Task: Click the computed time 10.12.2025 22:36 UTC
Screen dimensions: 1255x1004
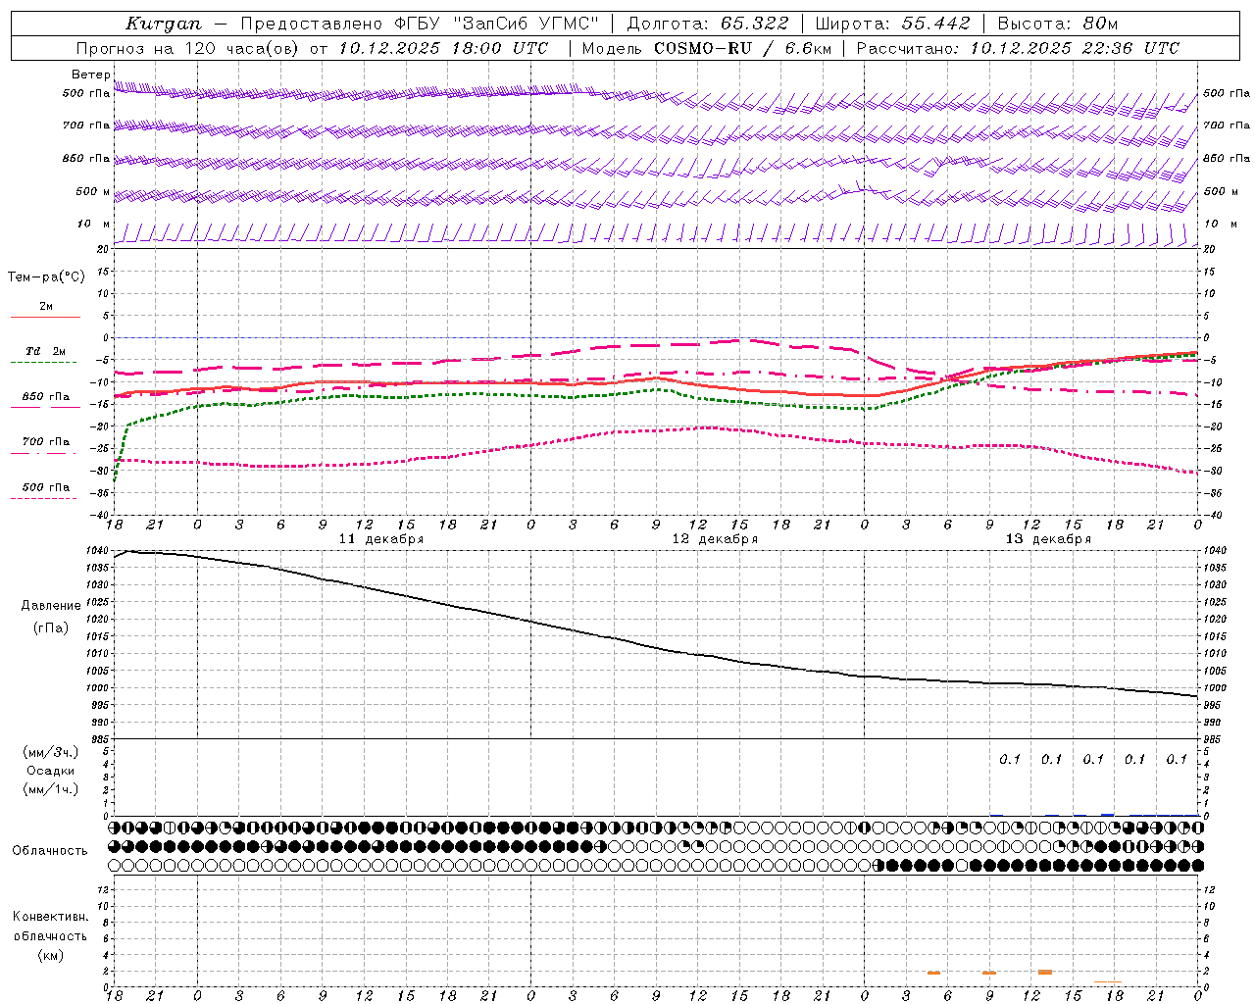Action: tap(1075, 48)
